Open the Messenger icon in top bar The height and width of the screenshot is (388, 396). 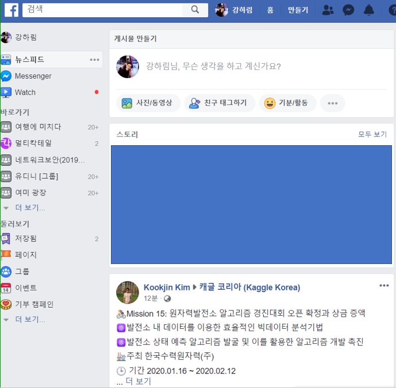[348, 10]
